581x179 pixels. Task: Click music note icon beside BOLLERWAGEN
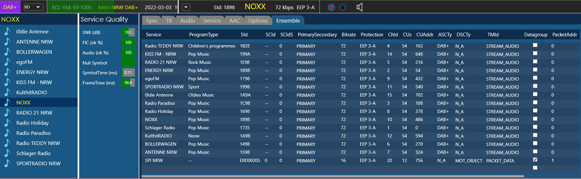pos(7,52)
